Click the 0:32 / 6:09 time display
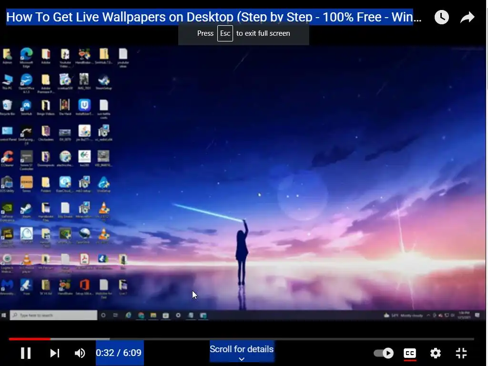 coord(119,353)
